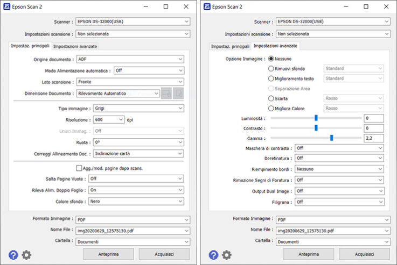This screenshot has height=265, width=397.
Task: Click the Acquisisci button in the right window
Action: [x=364, y=254]
